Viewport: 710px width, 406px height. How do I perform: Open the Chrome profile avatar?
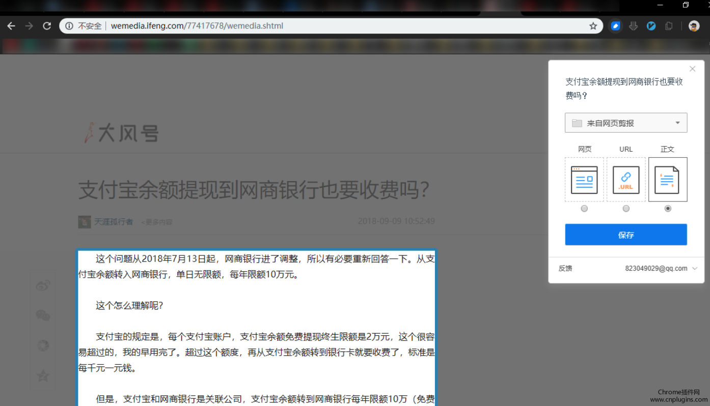pos(694,26)
